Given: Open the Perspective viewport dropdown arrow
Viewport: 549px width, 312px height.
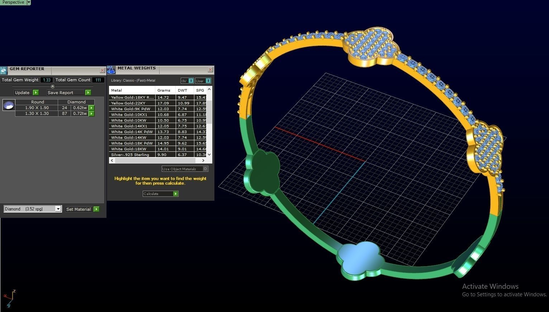Looking at the screenshot, I should pos(29,3).
